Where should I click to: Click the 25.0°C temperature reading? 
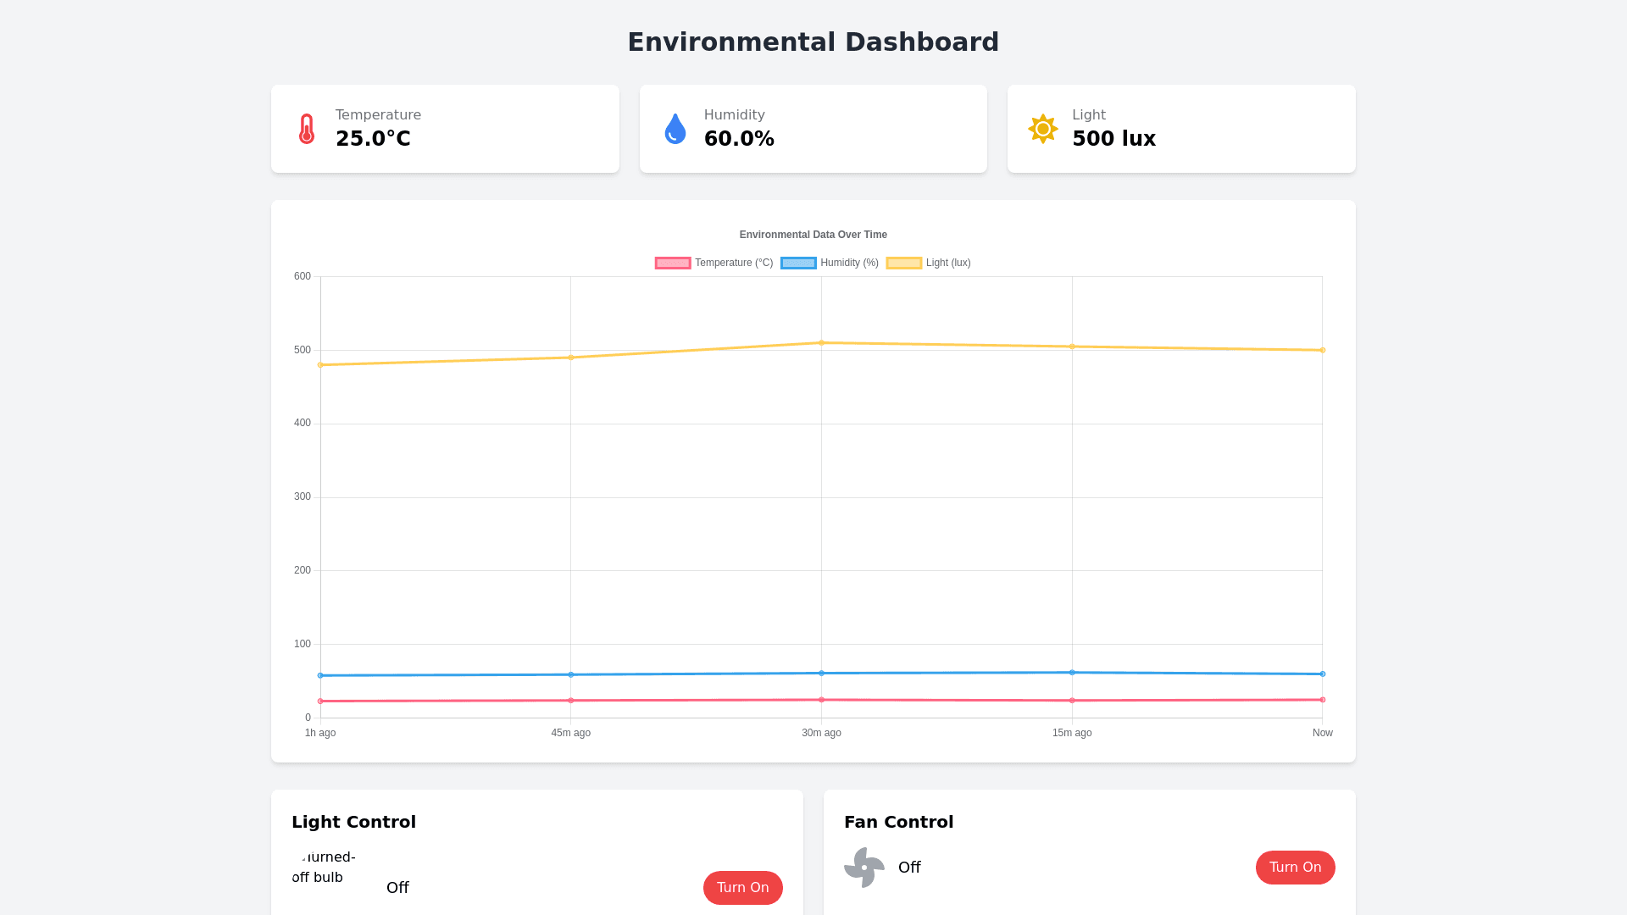pos(373,139)
